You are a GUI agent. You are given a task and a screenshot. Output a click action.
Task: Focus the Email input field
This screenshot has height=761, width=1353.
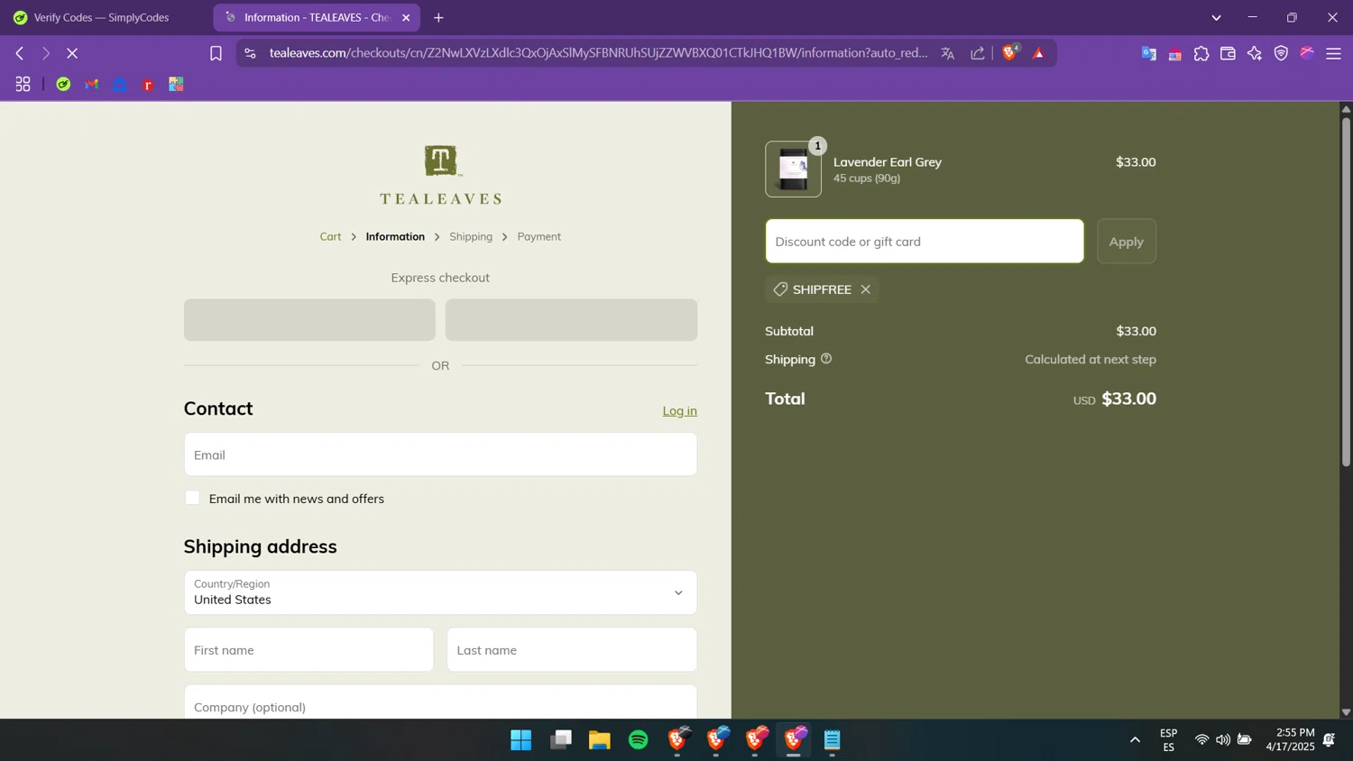pyautogui.click(x=440, y=454)
